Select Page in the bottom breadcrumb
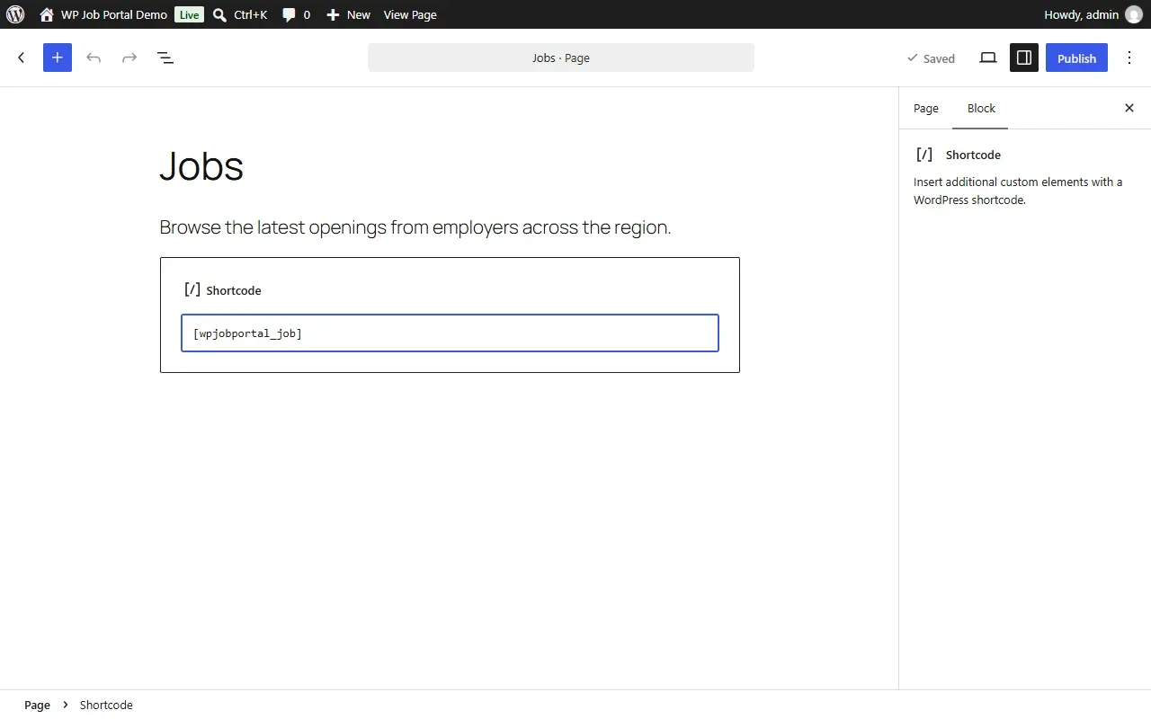 tap(37, 705)
